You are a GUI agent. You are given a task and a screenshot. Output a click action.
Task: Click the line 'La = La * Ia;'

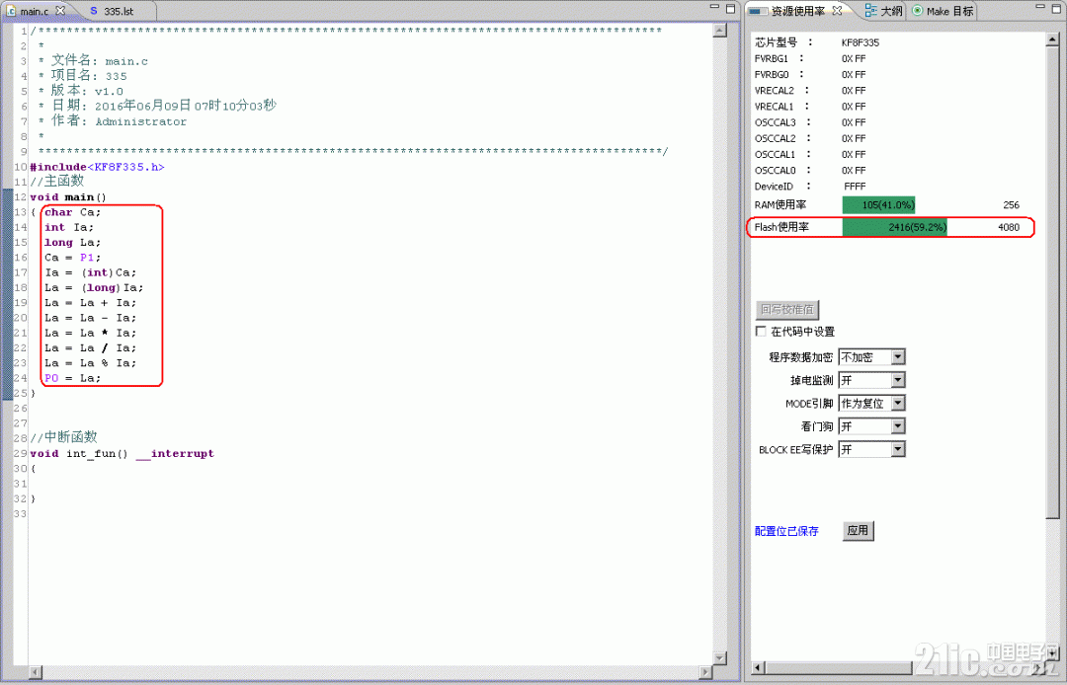[91, 333]
